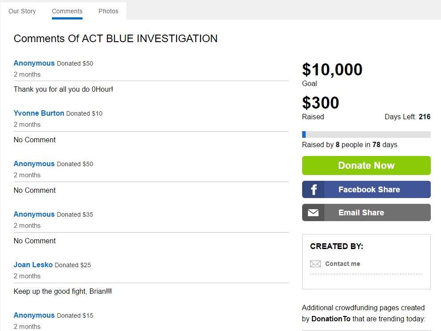
Task: Click the Contact me envelope icon
Action: point(315,264)
